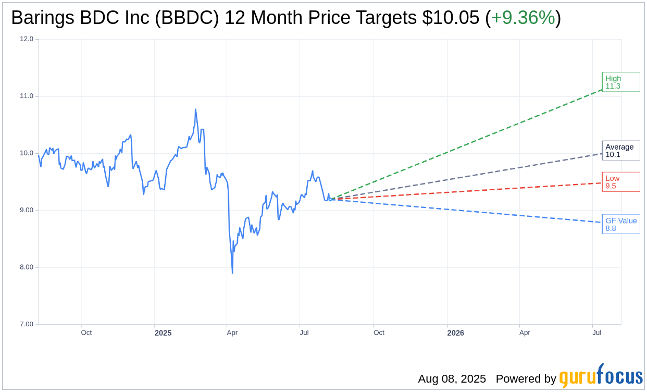
Task: Select the Average 10.1 target label
Action: 620,151
